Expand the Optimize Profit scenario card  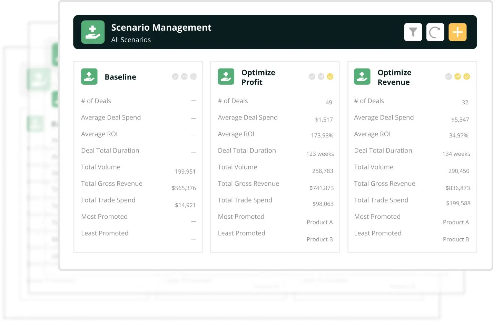click(x=275, y=157)
